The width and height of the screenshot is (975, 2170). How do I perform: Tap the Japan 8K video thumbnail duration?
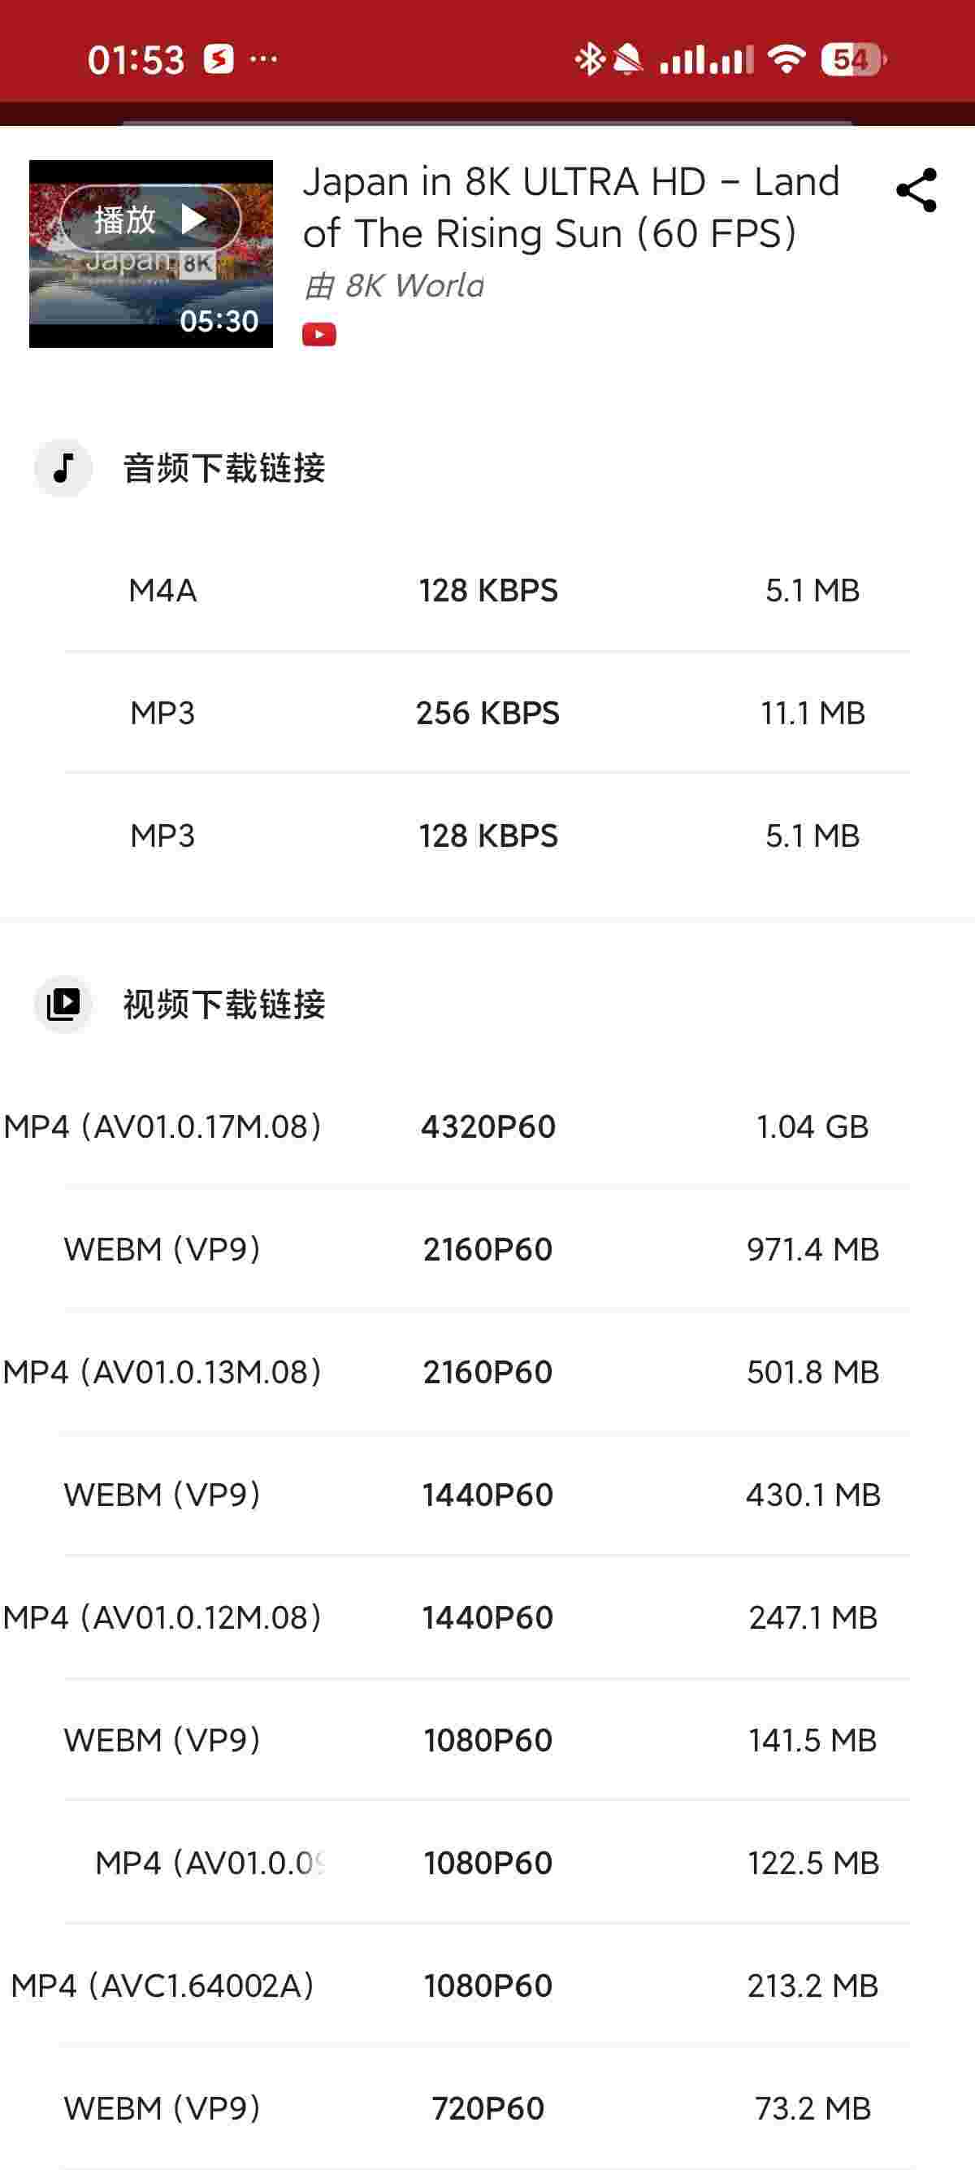pyautogui.click(x=219, y=321)
